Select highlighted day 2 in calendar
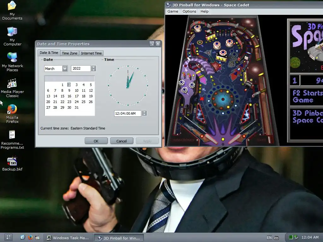 click(x=69, y=85)
